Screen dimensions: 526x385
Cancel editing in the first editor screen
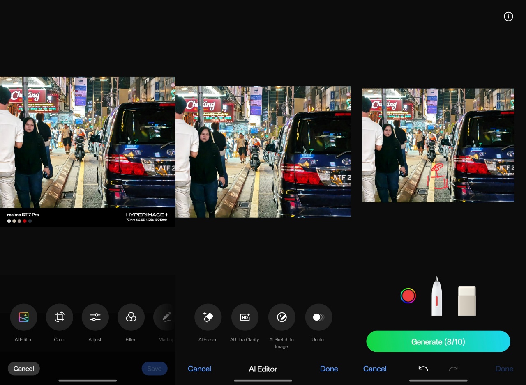(24, 369)
